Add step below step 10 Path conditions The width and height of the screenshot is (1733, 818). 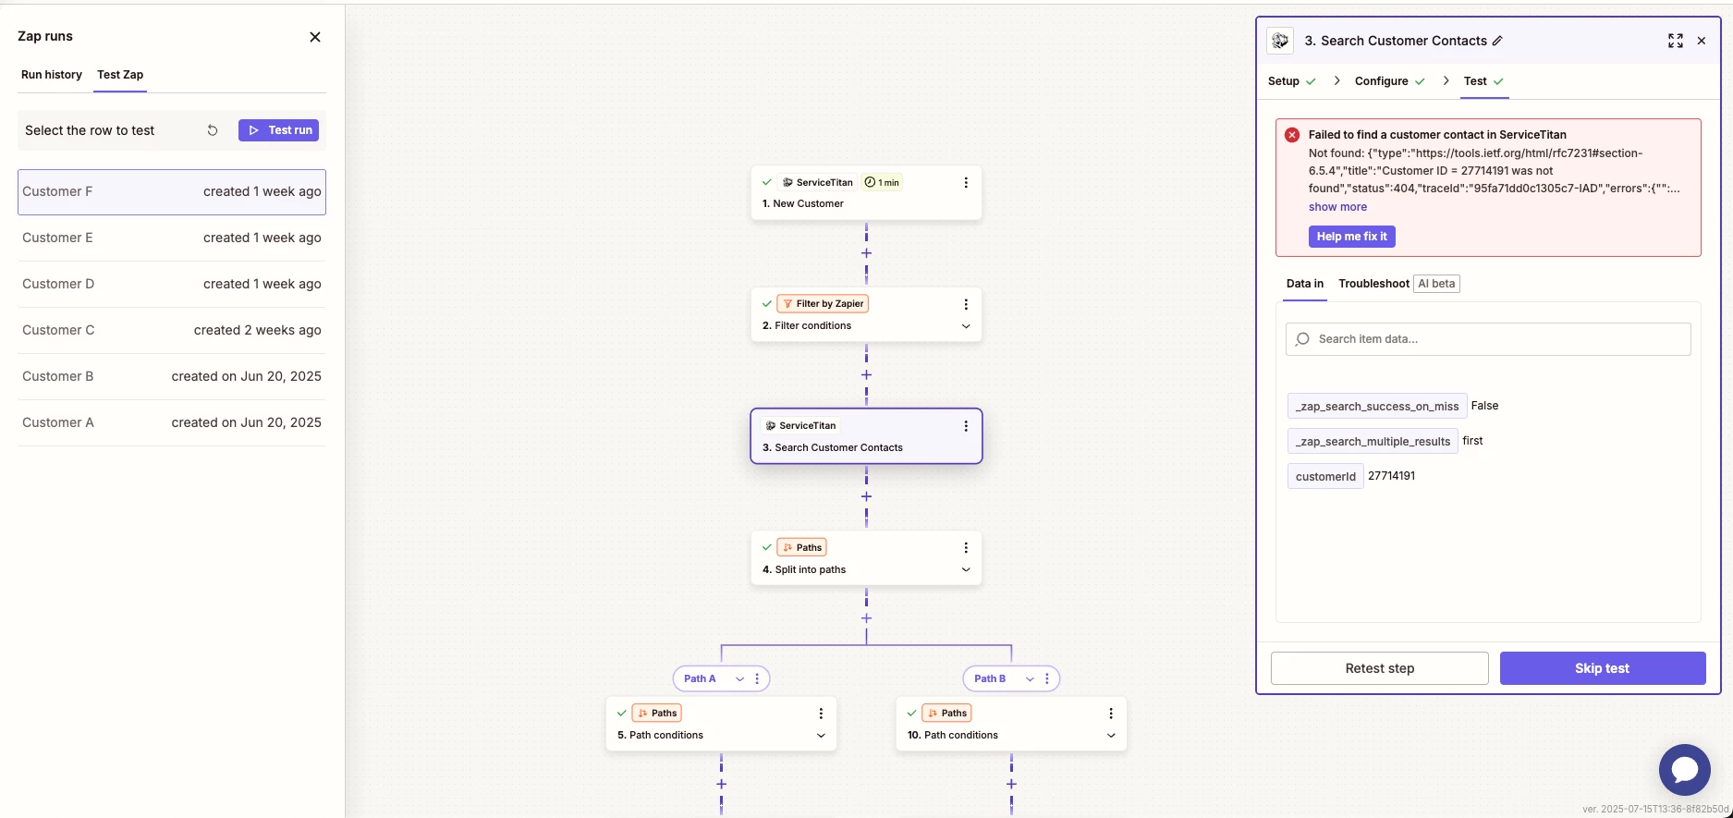(x=1011, y=784)
